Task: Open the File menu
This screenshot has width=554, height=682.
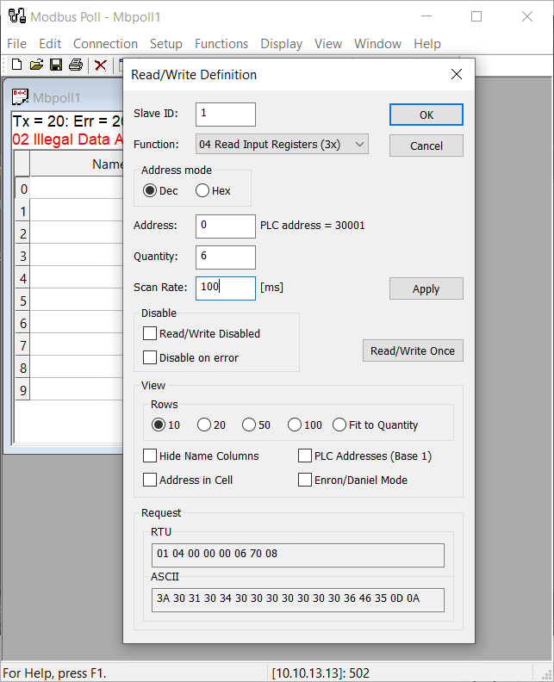Action: 16,44
